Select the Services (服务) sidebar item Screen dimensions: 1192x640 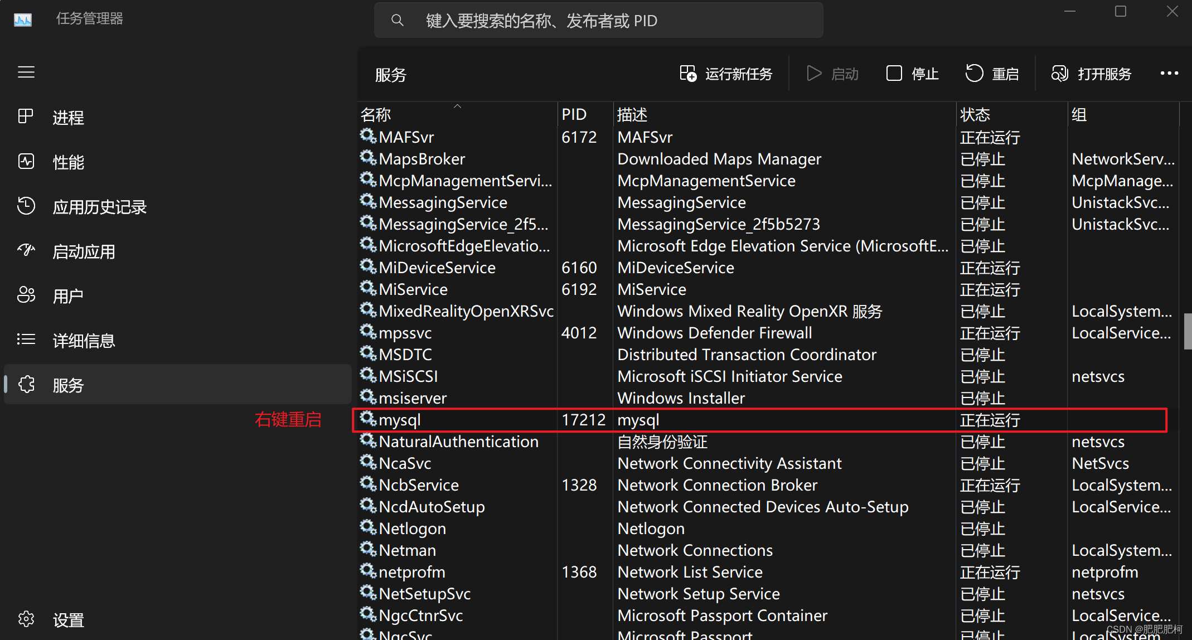[x=177, y=385]
